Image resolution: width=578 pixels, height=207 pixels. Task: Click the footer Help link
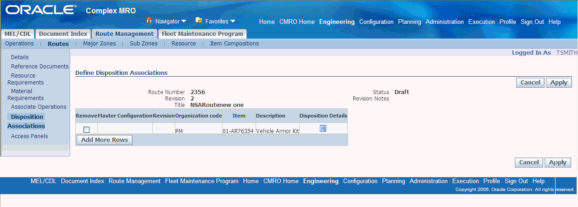click(x=539, y=181)
